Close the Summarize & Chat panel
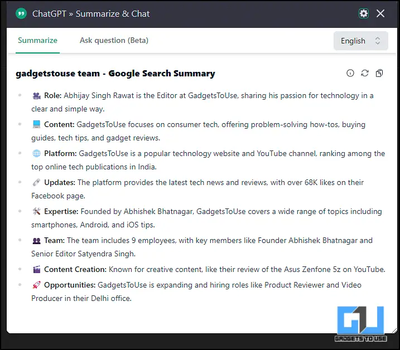This screenshot has width=400, height=350. pyautogui.click(x=380, y=13)
